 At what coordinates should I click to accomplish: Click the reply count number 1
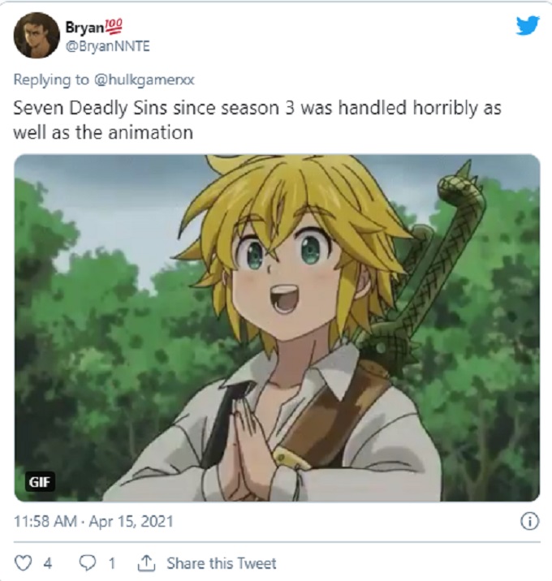coord(111,564)
